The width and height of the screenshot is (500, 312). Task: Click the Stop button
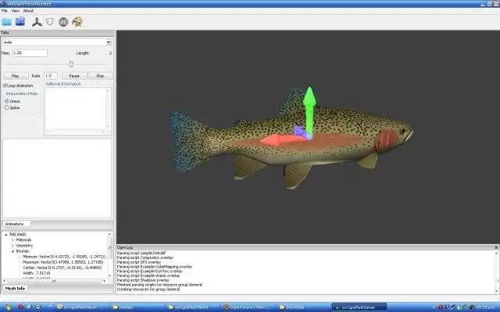(100, 76)
